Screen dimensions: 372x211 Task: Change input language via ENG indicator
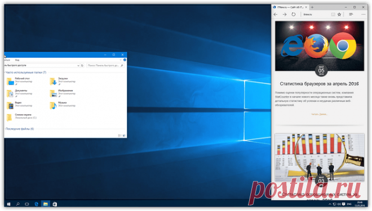(x=349, y=204)
